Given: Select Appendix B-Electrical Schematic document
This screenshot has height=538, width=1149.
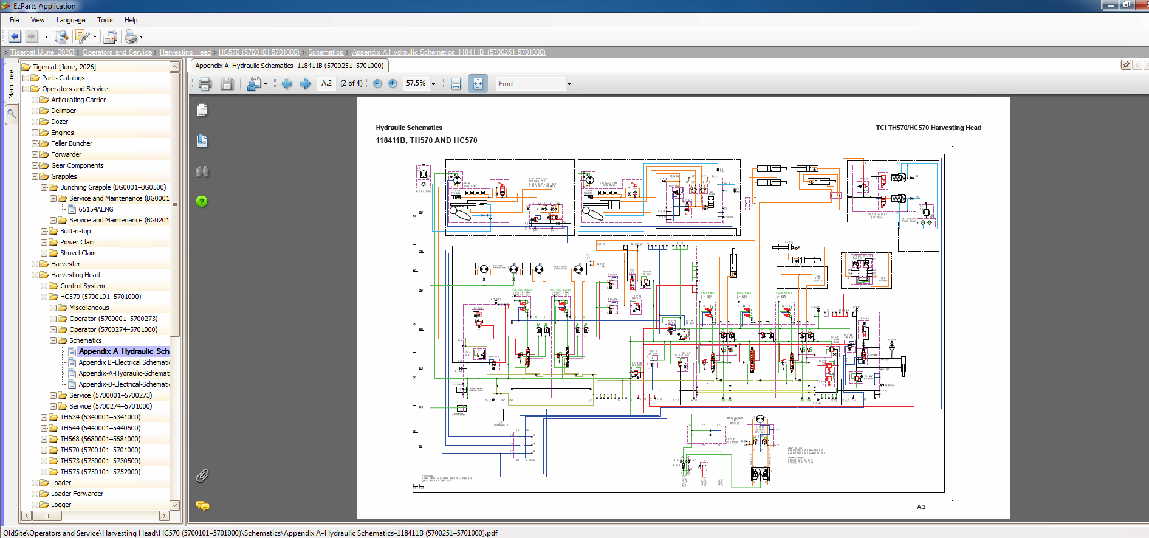Looking at the screenshot, I should (x=124, y=362).
